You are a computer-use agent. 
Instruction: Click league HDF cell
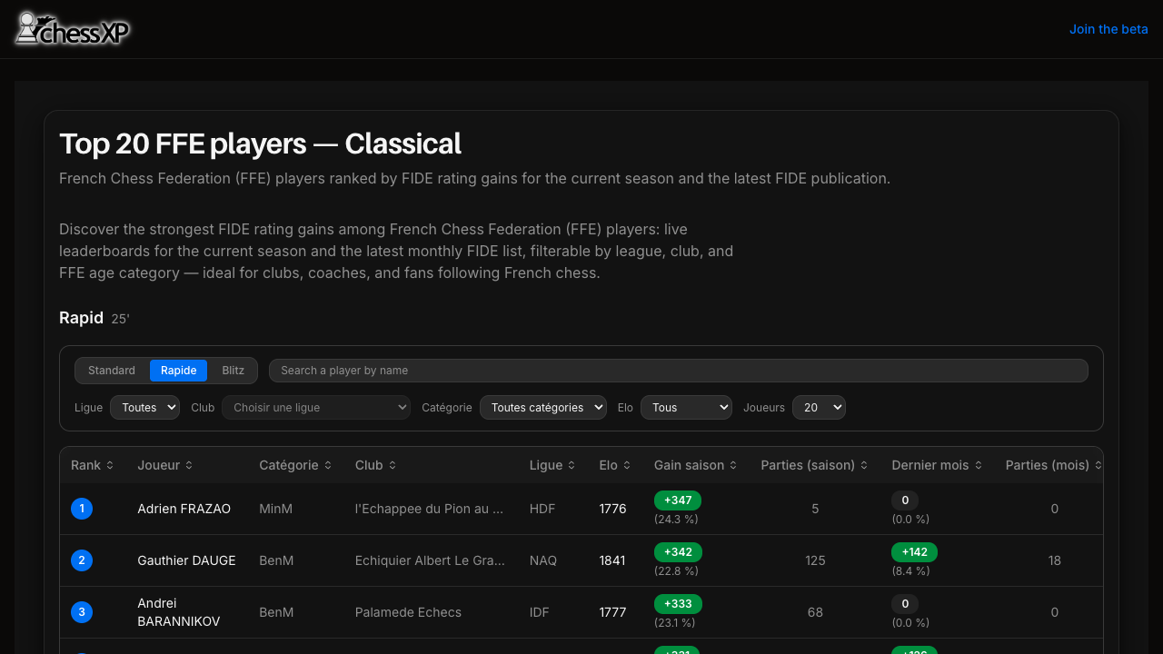(542, 509)
